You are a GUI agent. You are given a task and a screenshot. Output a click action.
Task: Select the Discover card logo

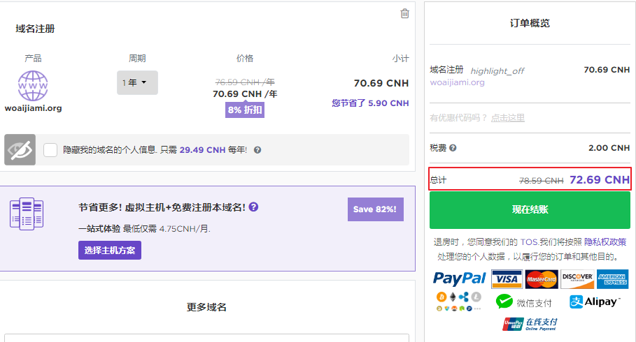(x=577, y=279)
